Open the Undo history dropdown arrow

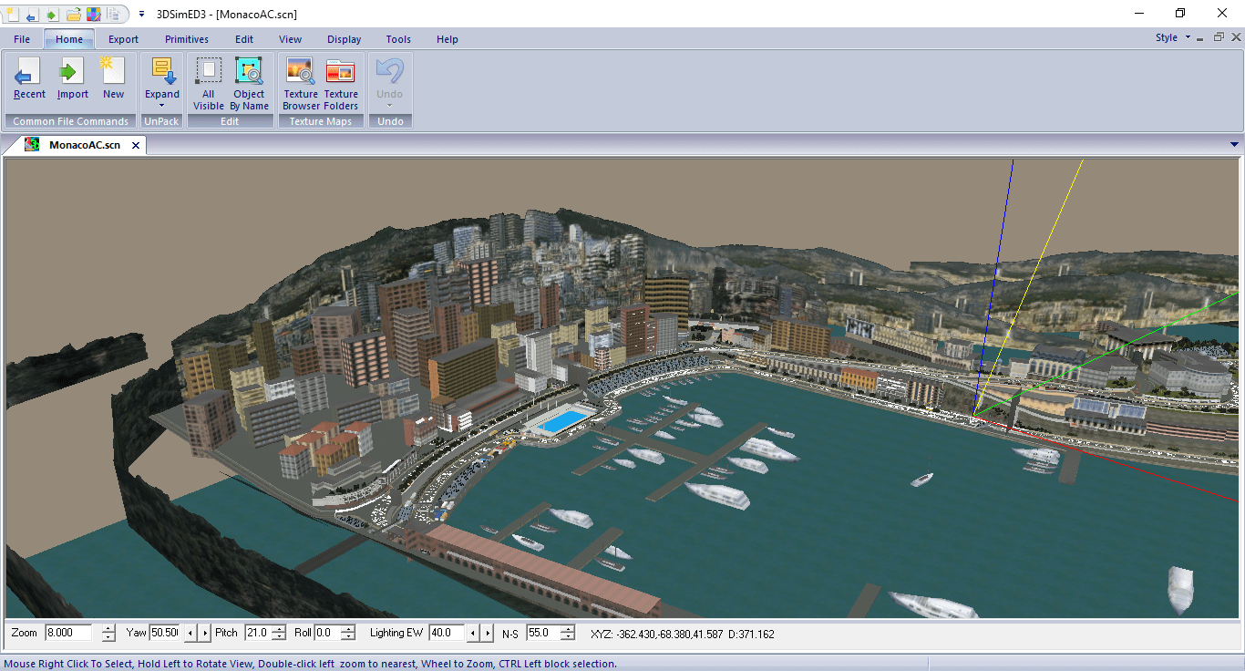pyautogui.click(x=389, y=105)
